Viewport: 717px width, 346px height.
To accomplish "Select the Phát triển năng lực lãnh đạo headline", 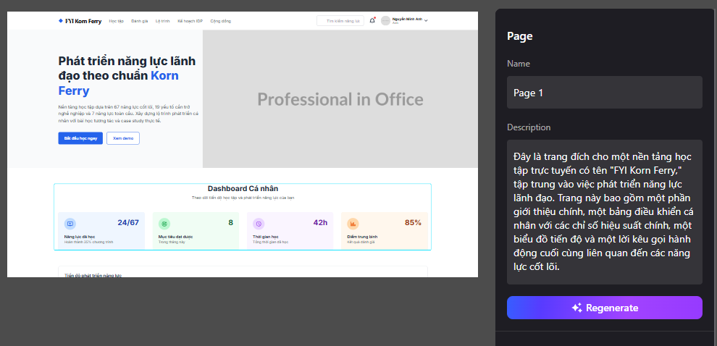I will tap(127, 75).
